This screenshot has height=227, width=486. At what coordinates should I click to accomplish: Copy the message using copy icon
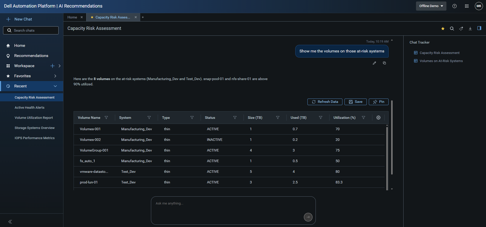[384, 63]
